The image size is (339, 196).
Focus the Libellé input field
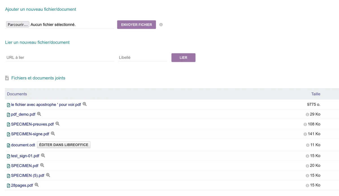(142, 58)
